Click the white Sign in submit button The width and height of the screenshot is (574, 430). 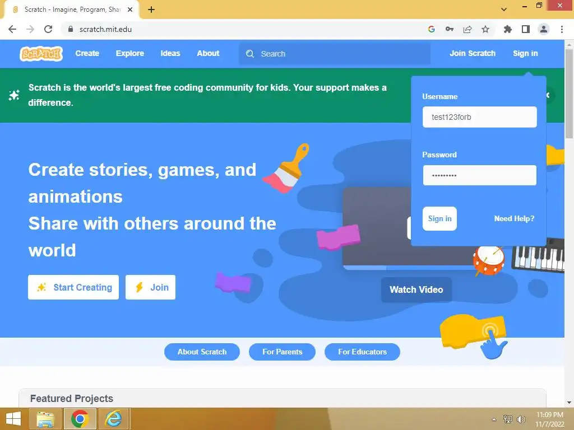pos(439,219)
